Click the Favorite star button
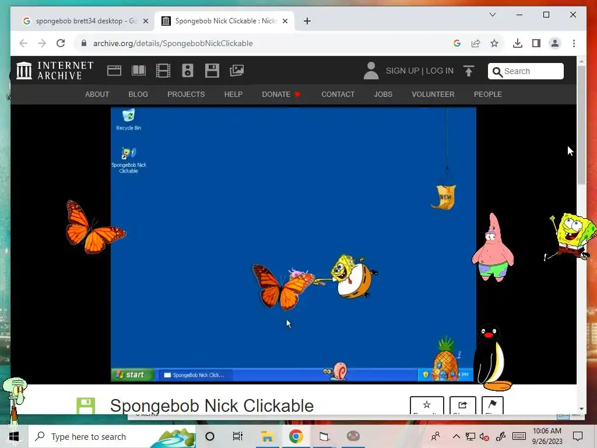Viewport: 597px width, 448px height. tap(427, 405)
